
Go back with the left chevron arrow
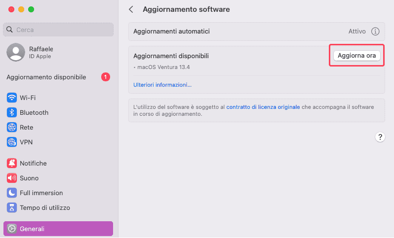point(131,9)
